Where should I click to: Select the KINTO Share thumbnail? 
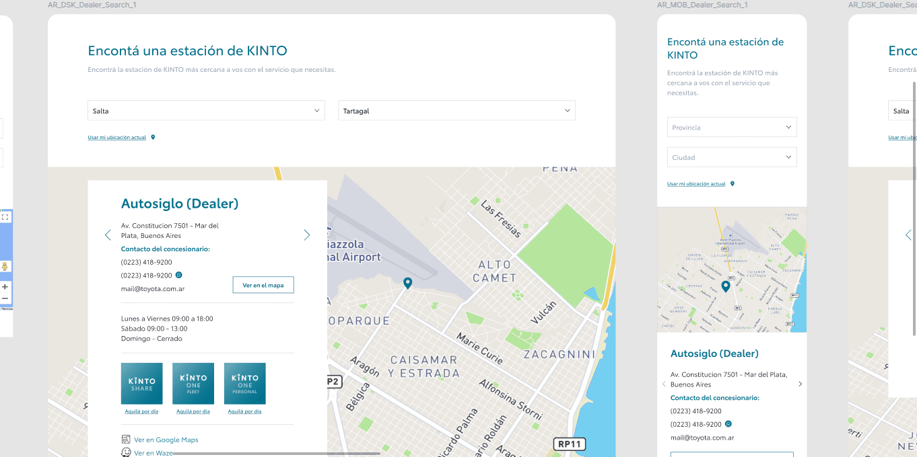coord(142,383)
